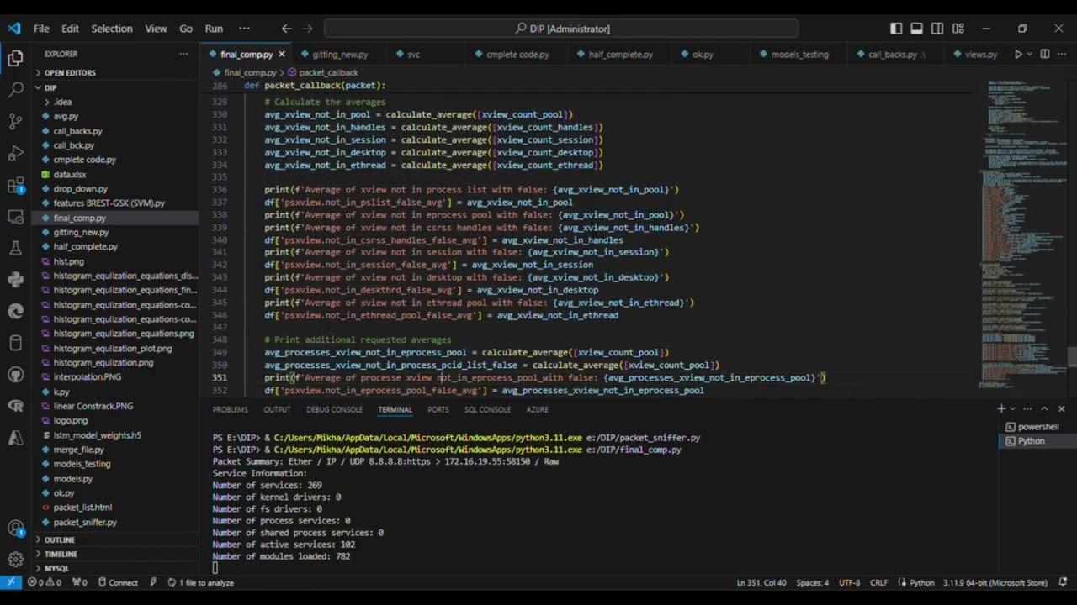Open the Source Control view
Image resolution: width=1077 pixels, height=605 pixels.
15,121
